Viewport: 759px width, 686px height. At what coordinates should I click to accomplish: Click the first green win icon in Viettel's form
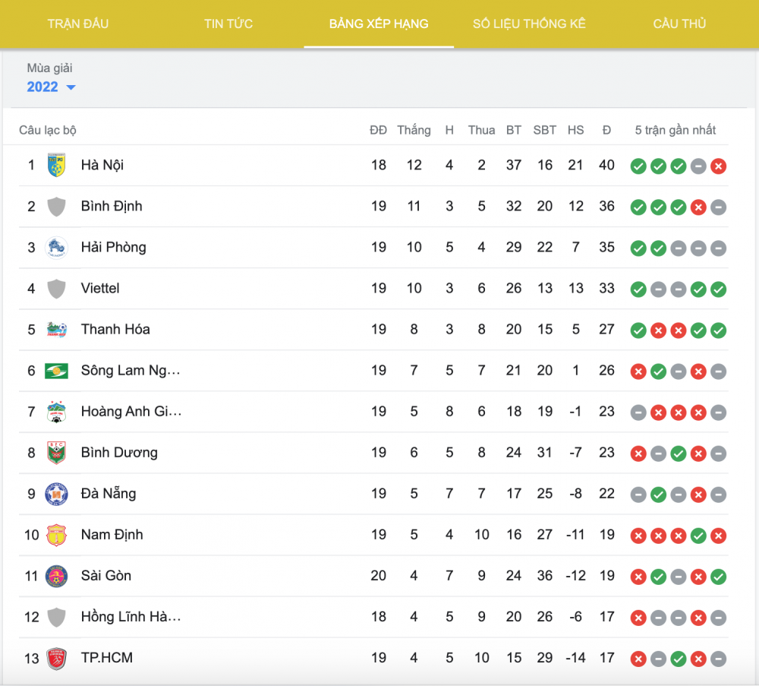pos(638,289)
